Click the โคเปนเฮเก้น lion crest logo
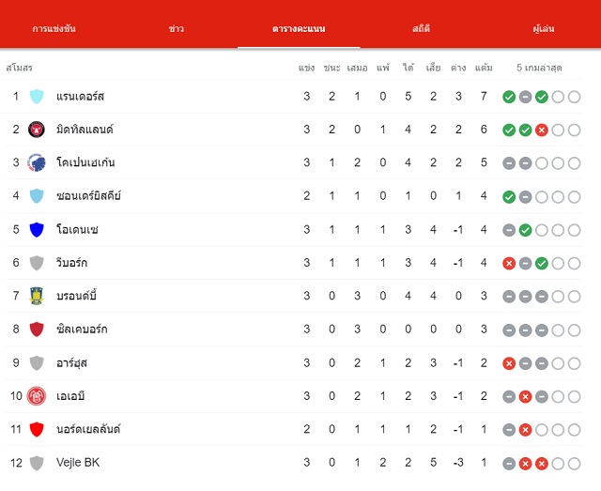 coord(37,163)
